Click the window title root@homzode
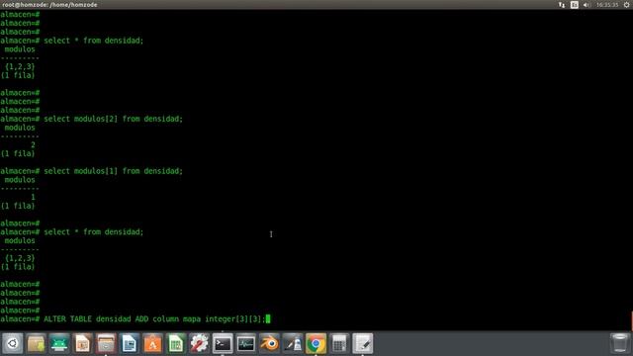 [x=49, y=5]
